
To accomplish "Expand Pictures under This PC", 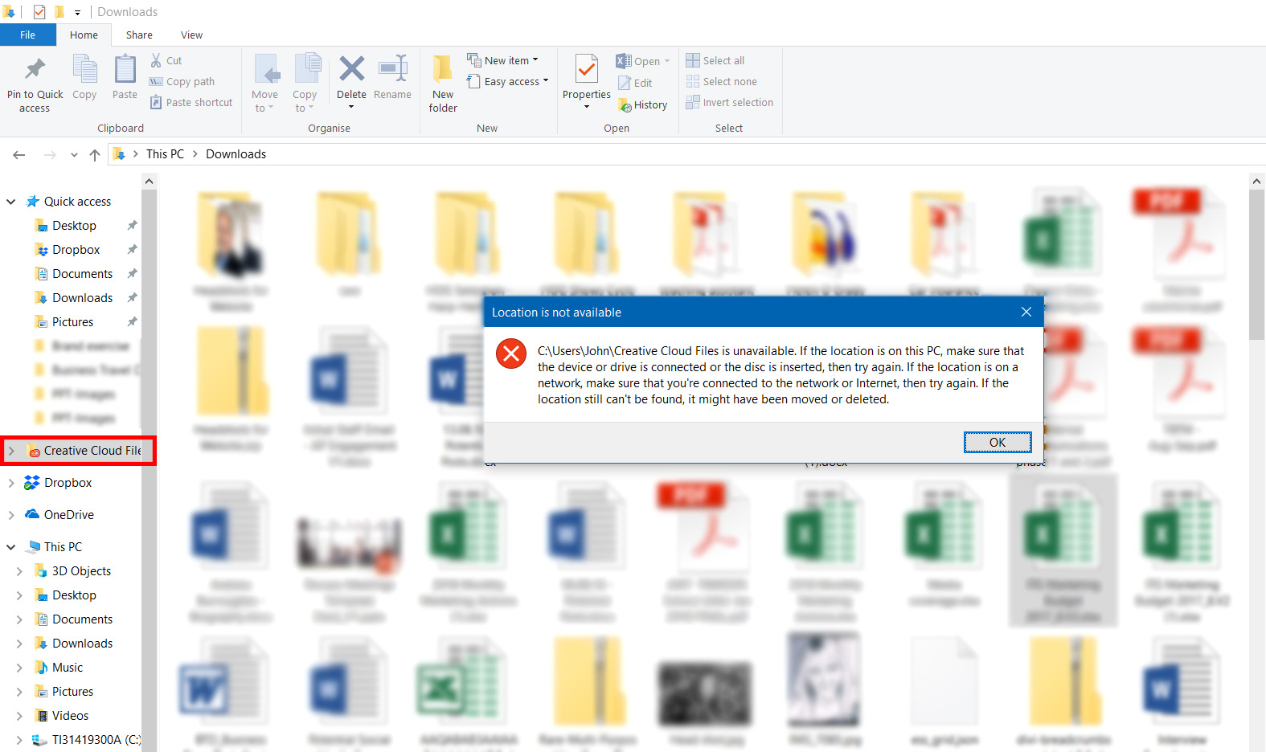I will [19, 692].
